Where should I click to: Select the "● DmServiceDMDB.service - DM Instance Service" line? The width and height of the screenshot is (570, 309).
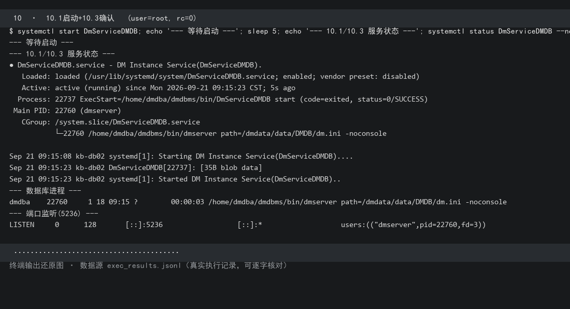(x=136, y=65)
